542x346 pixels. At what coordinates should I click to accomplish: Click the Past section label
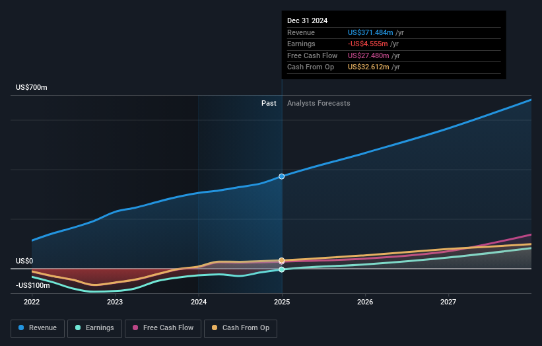pyautogui.click(x=269, y=104)
